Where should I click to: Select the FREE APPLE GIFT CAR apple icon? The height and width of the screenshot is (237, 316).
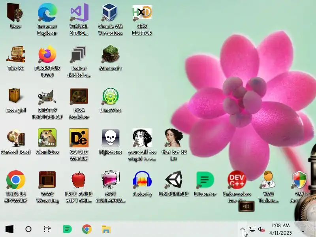click(x=79, y=179)
